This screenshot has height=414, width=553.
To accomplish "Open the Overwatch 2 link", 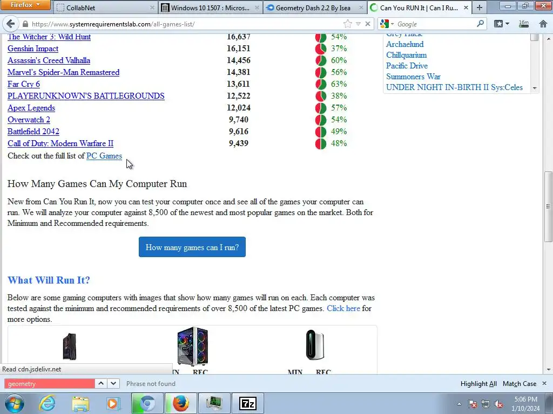I will click(x=29, y=120).
